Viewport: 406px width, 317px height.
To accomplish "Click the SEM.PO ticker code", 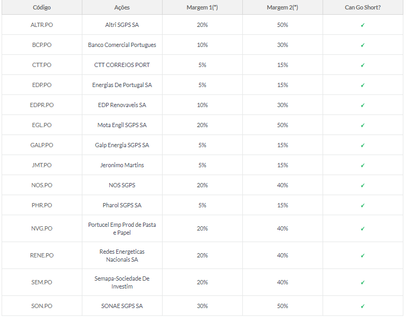I will click(42, 282).
